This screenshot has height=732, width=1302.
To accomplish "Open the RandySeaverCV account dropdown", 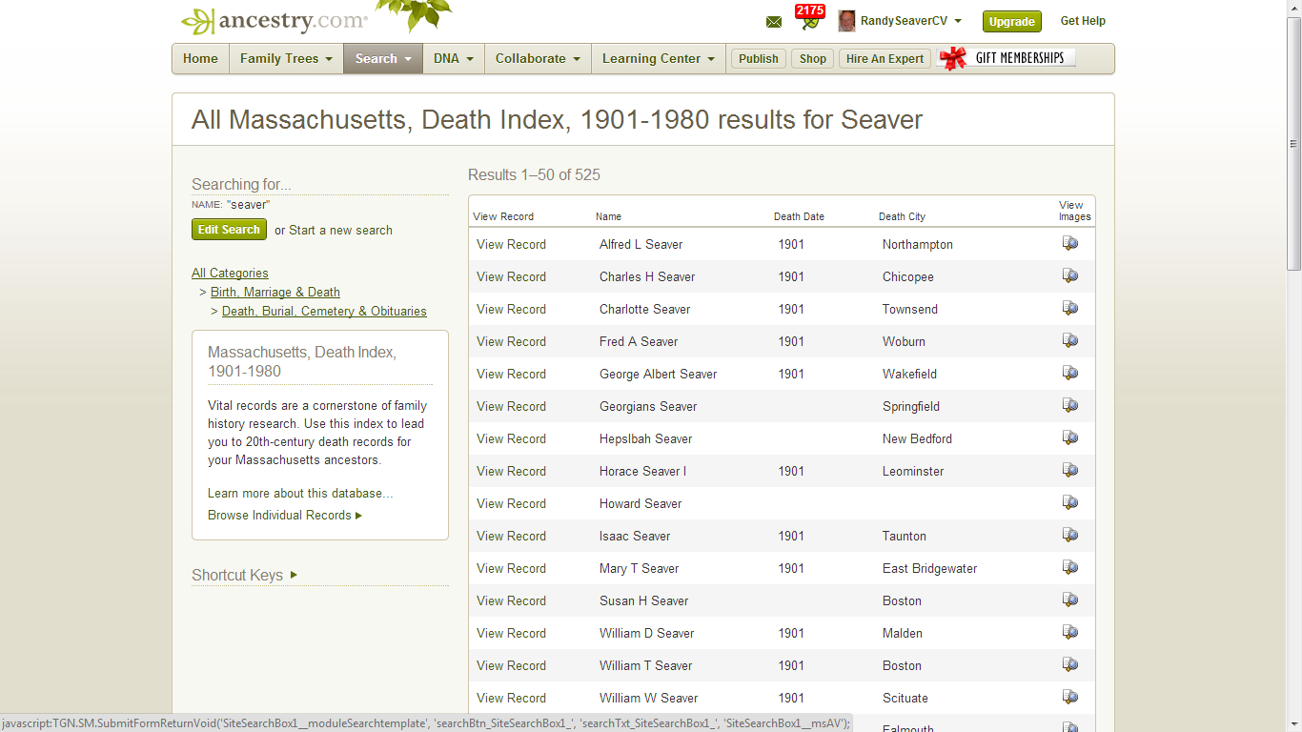I will point(958,21).
